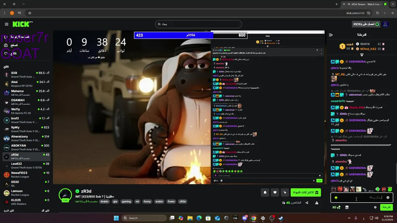The width and height of the screenshot is (397, 223).
Task: Expand the chat leaderboard dropdown arrow
Action: pos(362,55)
